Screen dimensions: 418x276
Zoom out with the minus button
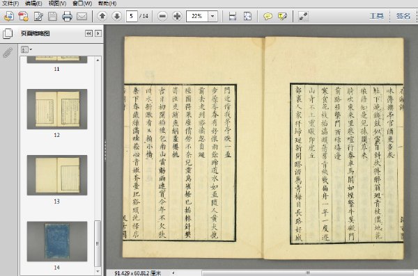162,16
